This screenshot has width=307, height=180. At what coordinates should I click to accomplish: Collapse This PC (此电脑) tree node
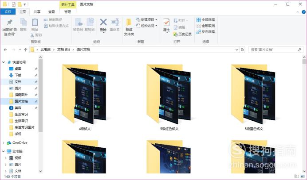[x=4, y=151]
